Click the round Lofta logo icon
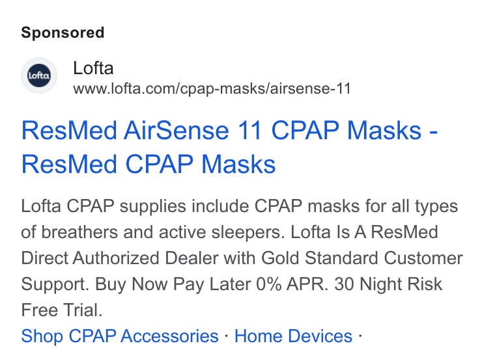The width and height of the screenshot is (495, 363). tap(39, 75)
